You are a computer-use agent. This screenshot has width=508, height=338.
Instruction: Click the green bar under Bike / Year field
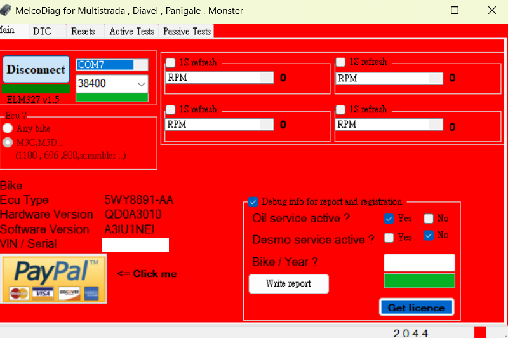[419, 281]
